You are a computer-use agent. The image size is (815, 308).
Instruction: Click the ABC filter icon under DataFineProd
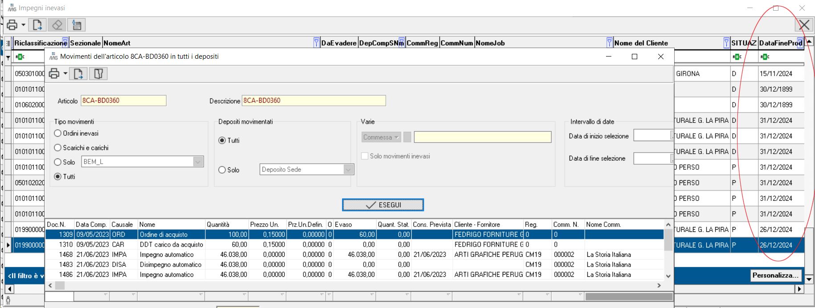[765, 57]
